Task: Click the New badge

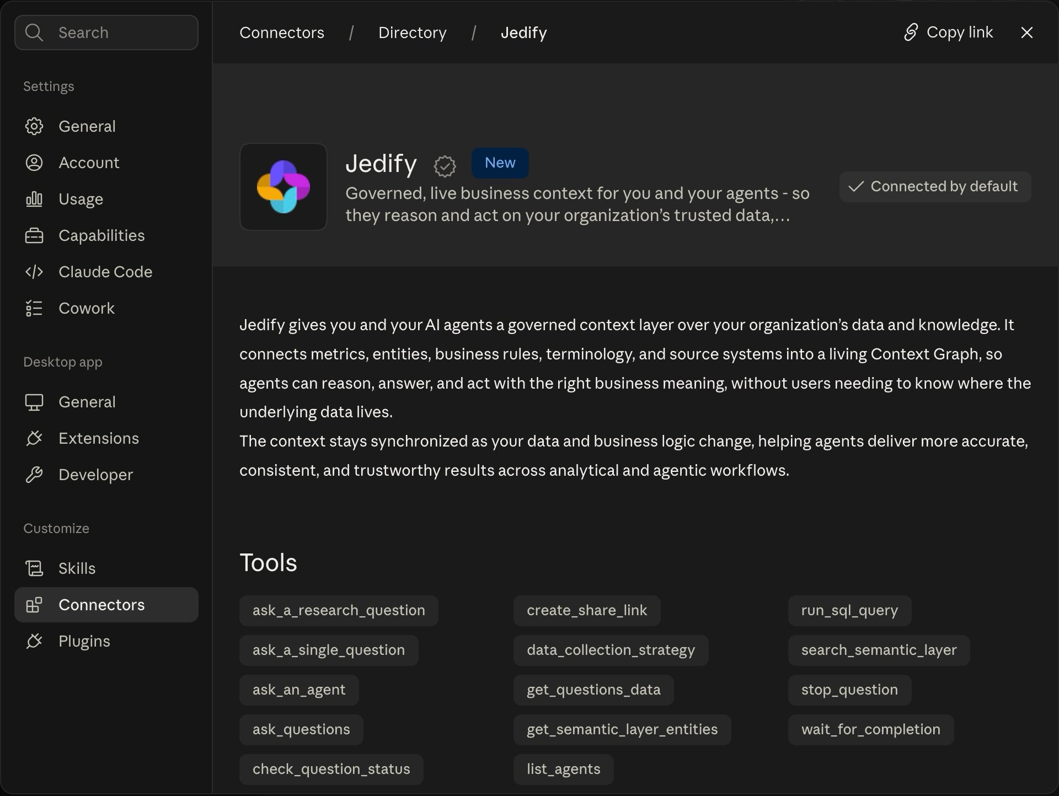Action: click(500, 163)
